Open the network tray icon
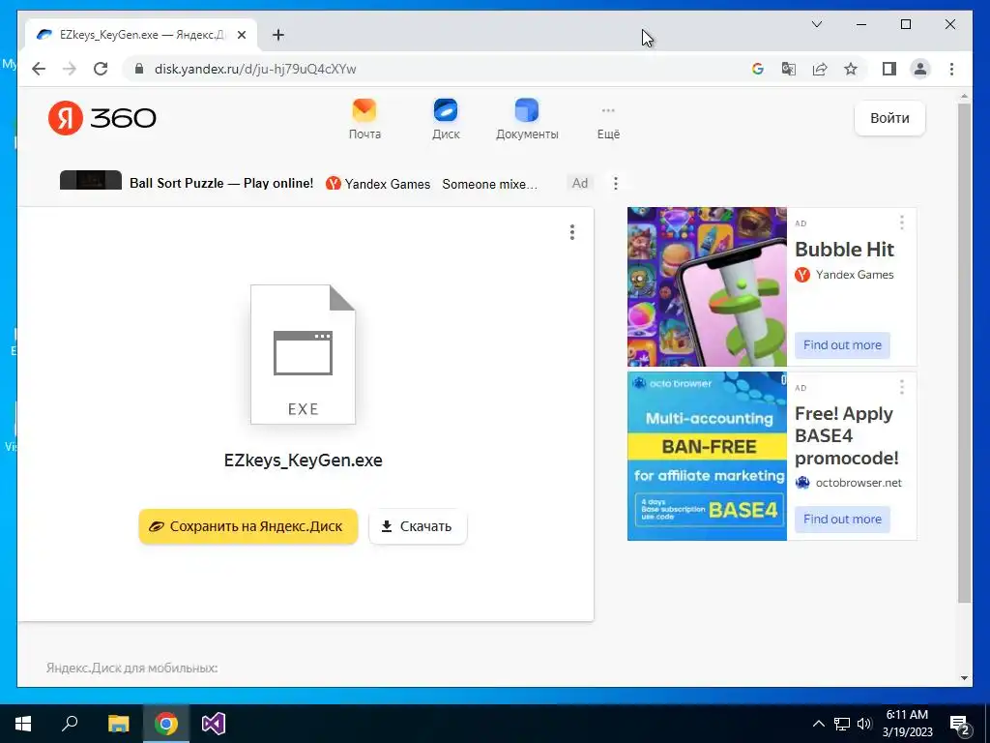990x743 pixels. click(842, 724)
